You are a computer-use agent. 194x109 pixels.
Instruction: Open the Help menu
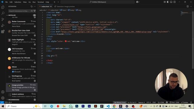pyautogui.click(x=47, y=2)
